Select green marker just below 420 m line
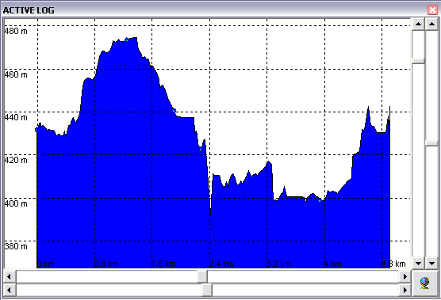 pos(201,150)
